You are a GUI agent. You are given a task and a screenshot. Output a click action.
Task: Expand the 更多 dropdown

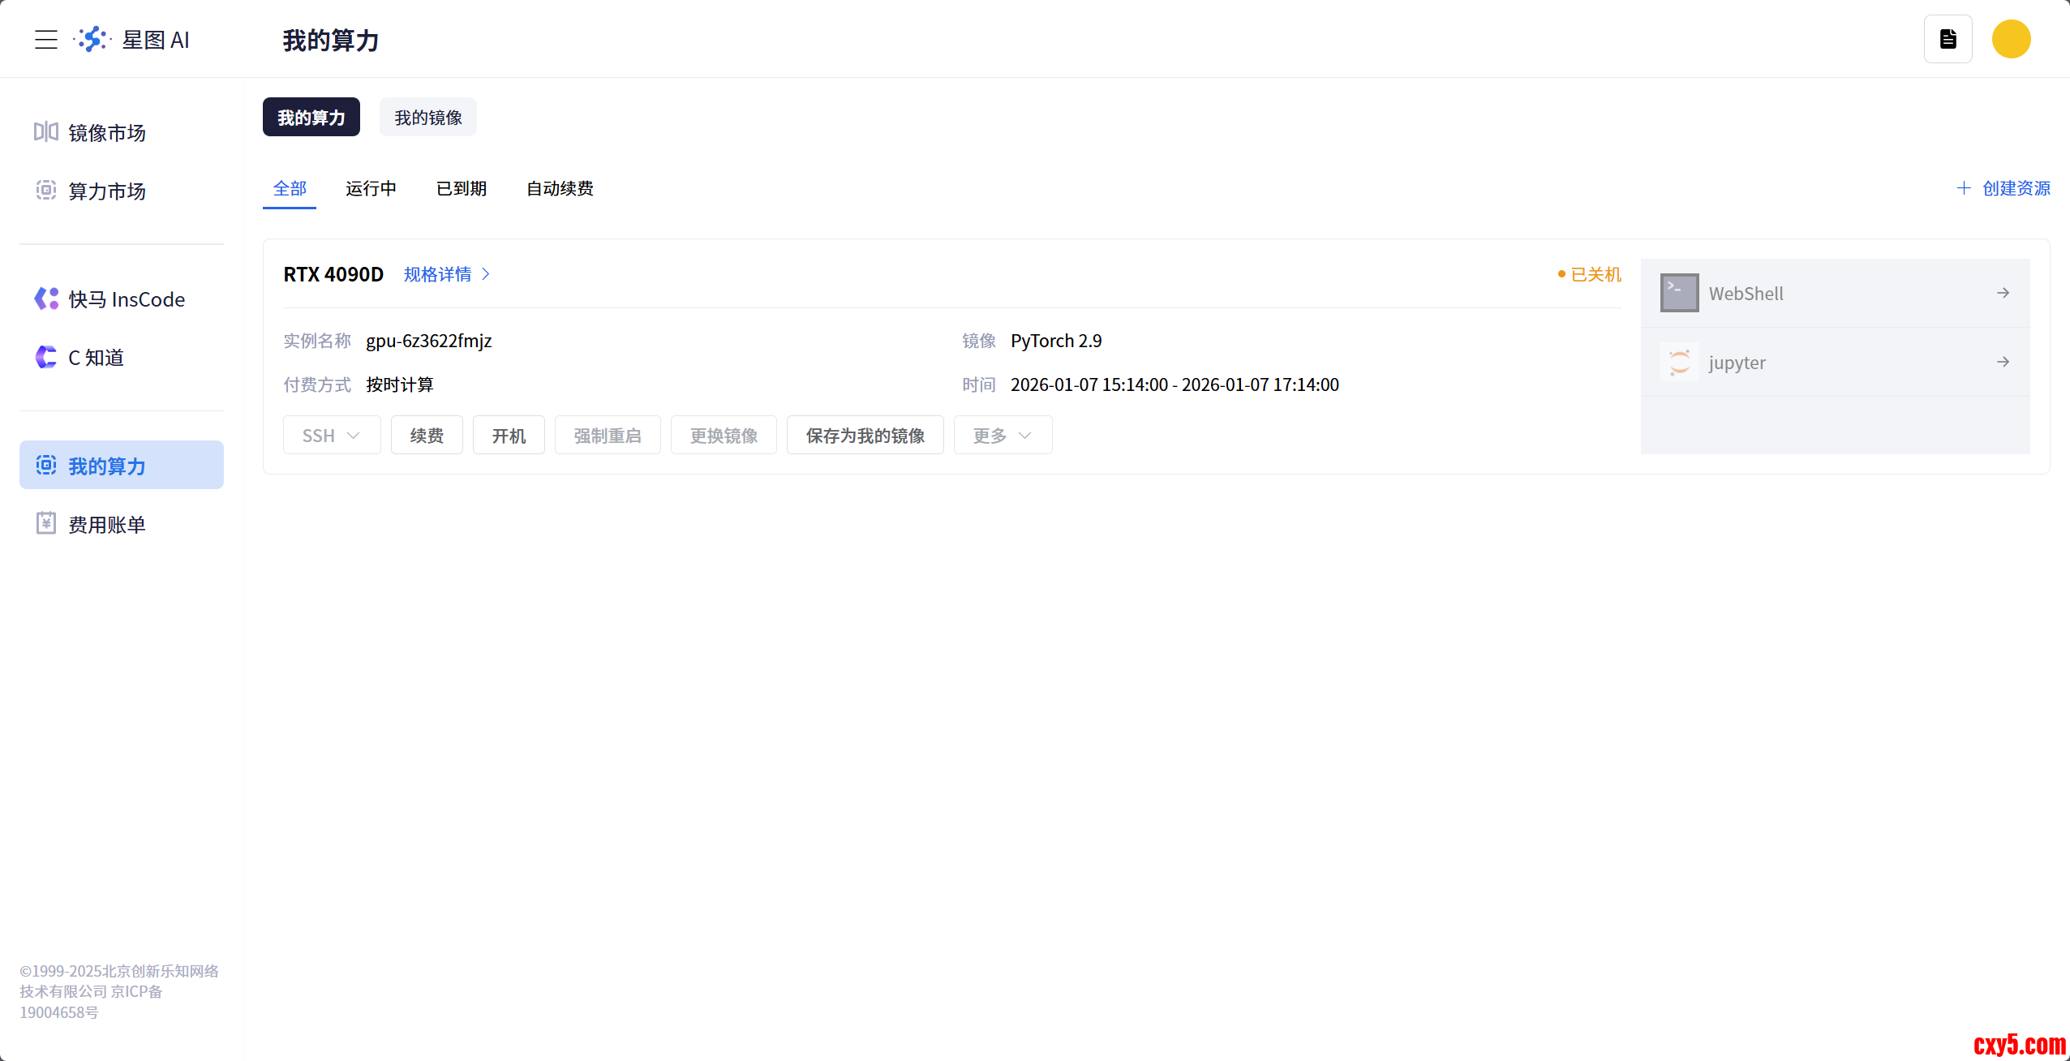tap(1003, 436)
